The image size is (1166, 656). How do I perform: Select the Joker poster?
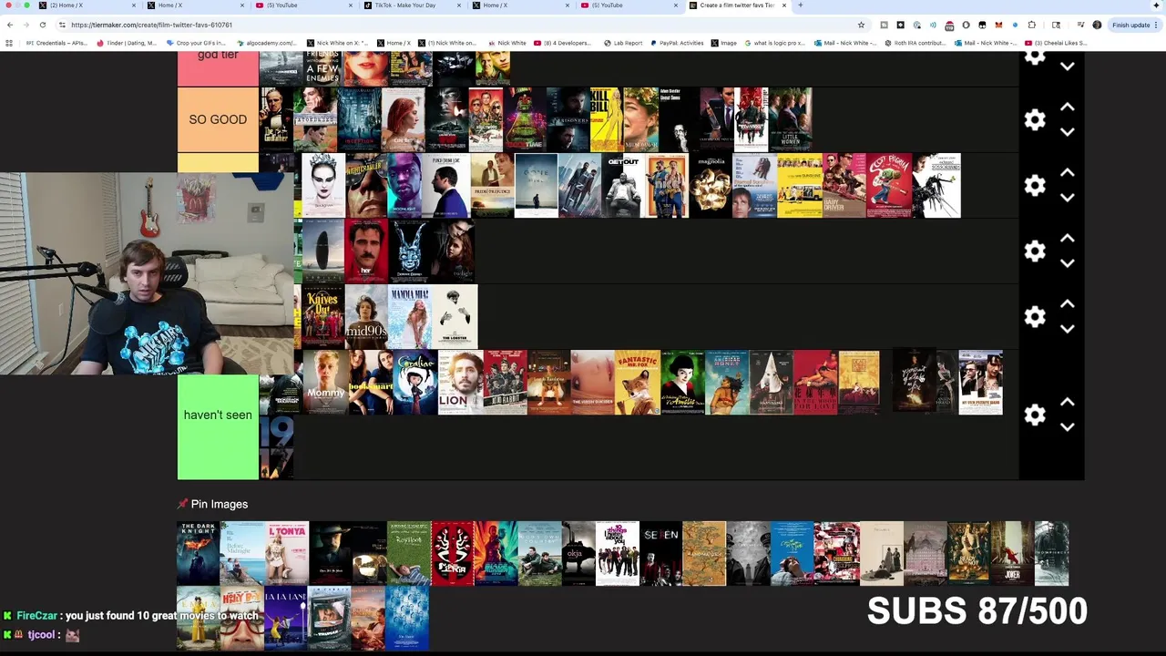click(x=1013, y=553)
